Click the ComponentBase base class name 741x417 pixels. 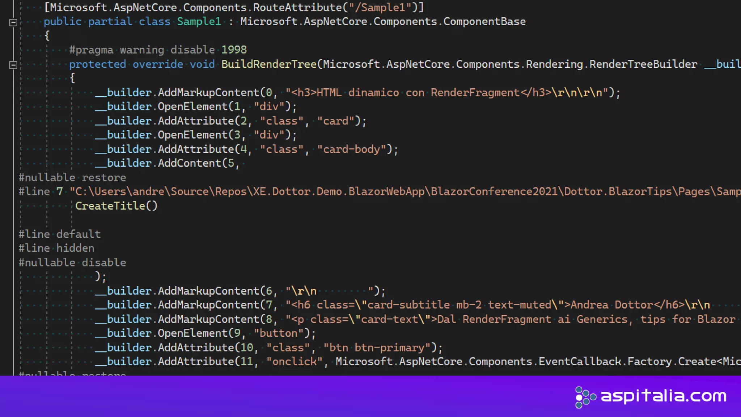click(x=484, y=22)
